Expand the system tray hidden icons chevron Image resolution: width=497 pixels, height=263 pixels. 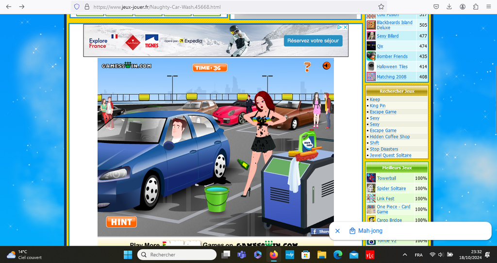(405, 255)
